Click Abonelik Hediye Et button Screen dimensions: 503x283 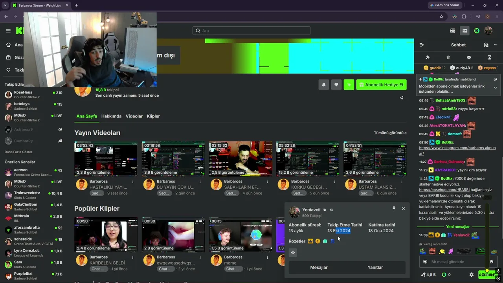pos(381,85)
